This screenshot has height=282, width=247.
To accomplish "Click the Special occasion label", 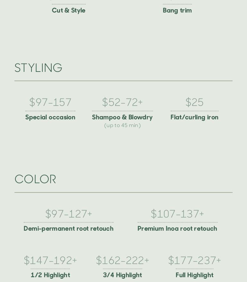I will (50, 117).
